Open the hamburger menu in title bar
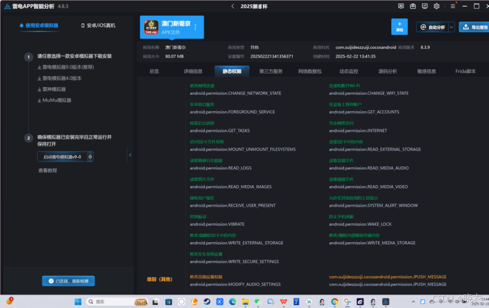 (452, 6)
